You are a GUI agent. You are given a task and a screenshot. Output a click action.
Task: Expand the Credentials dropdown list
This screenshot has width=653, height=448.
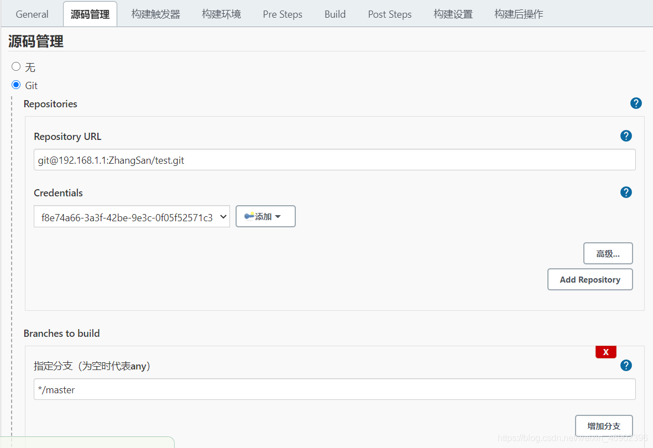click(x=132, y=217)
